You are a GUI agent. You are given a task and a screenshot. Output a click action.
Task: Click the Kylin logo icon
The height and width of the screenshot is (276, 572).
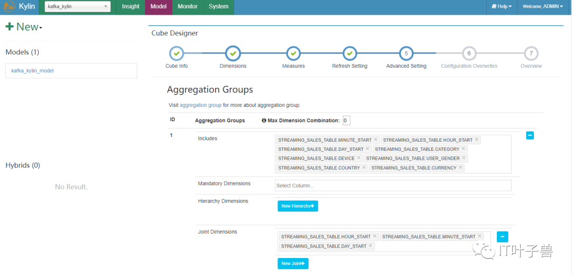[x=10, y=6]
